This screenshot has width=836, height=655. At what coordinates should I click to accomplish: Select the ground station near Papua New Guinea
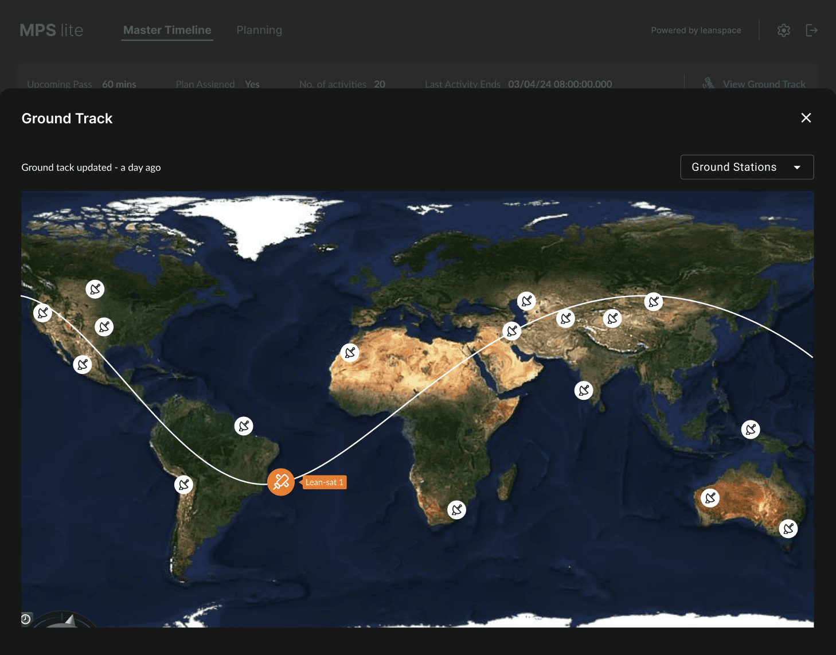tap(751, 429)
